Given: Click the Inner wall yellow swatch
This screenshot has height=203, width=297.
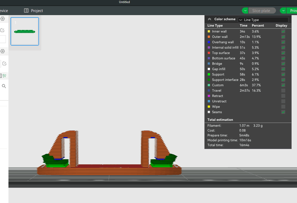Looking at the screenshot, I should 209,31.
